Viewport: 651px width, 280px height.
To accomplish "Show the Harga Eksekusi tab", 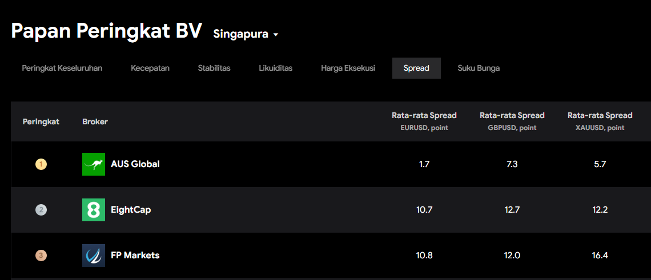I will pyautogui.click(x=348, y=68).
